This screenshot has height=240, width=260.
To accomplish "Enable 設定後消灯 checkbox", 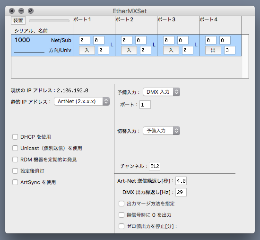I will click(15, 171).
